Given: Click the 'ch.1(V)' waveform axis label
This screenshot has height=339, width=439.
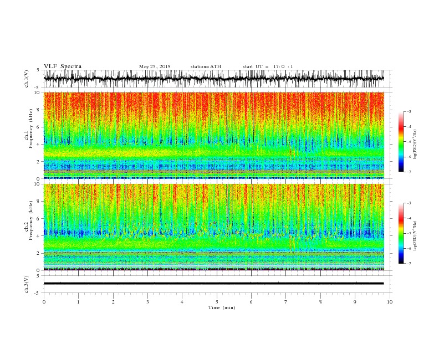Looking at the screenshot, I should coord(27,79).
